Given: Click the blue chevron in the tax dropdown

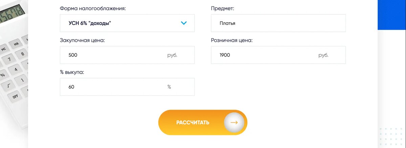Looking at the screenshot, I should coord(184,23).
